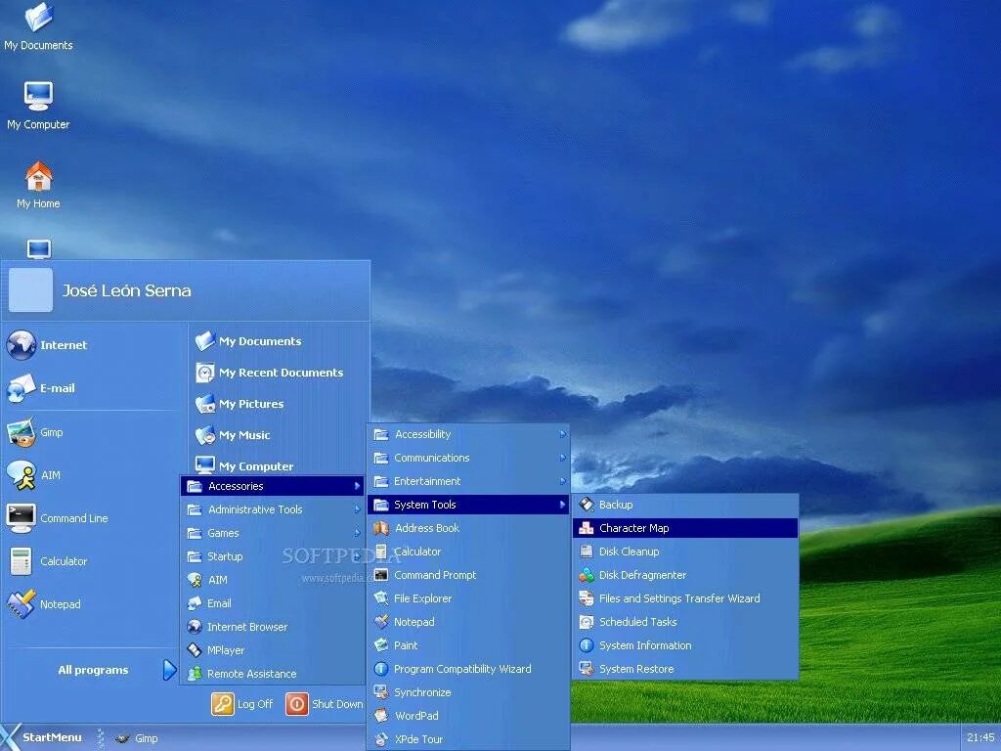
Task: Select Files and Settings Transfer Wizard
Action: click(x=685, y=598)
